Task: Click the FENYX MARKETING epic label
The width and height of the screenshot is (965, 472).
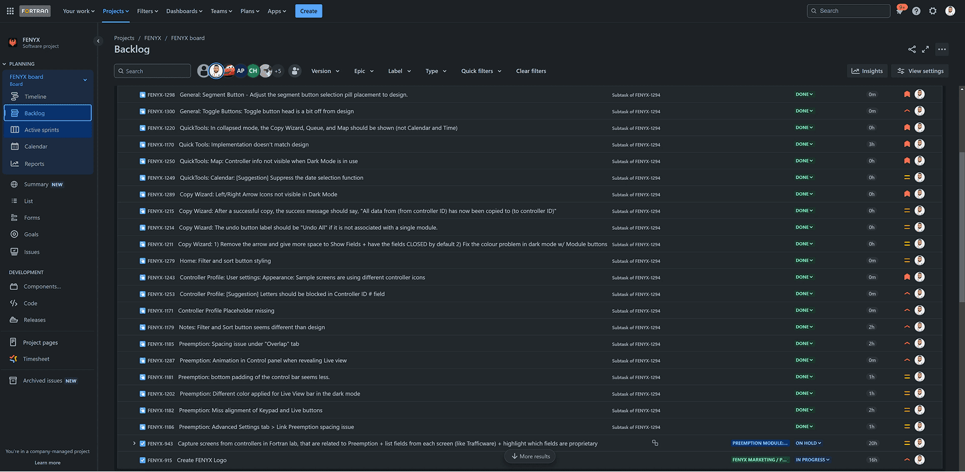Action: point(760,460)
